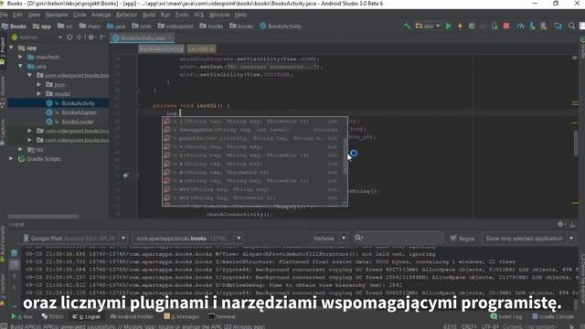Stop the running app with red square

point(506,26)
